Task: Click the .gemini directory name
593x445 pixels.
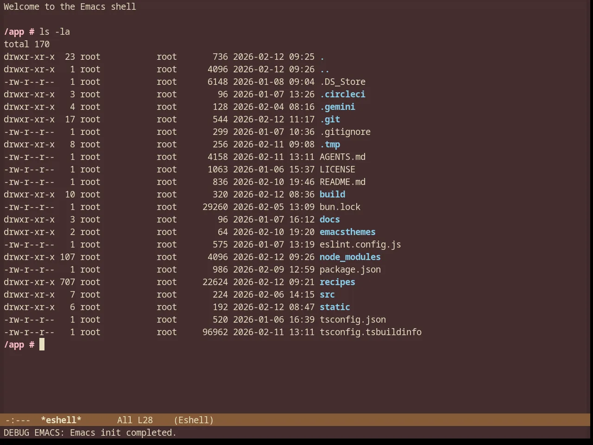Action: (x=337, y=107)
